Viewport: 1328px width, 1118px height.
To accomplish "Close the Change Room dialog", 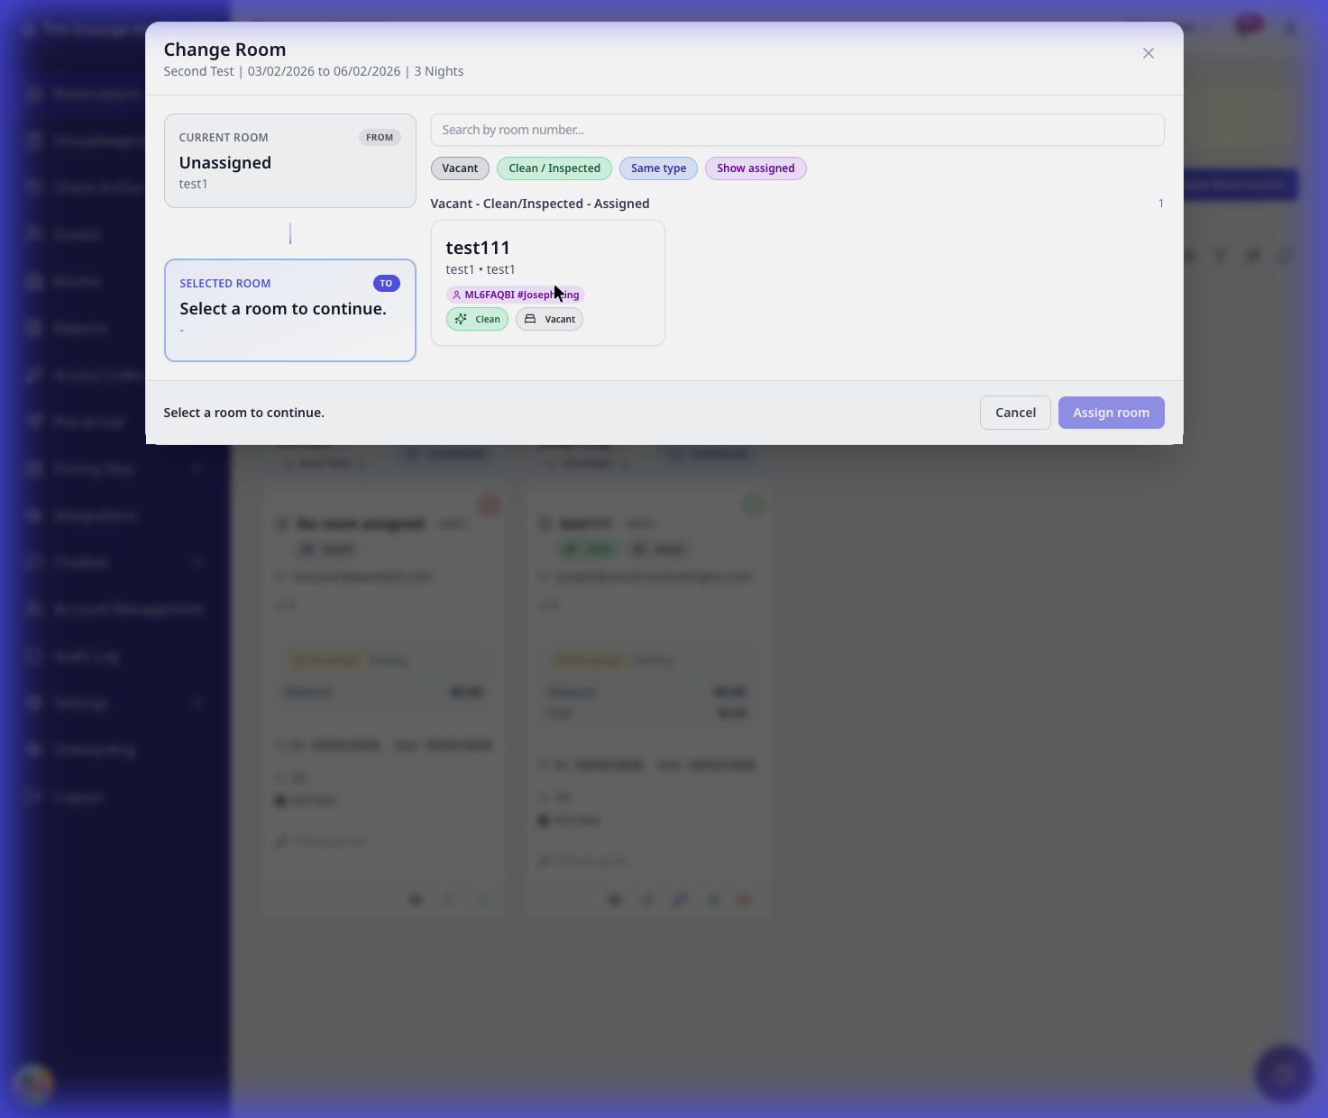I will coord(1148,53).
